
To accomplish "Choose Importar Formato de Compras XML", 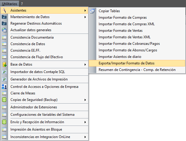I will point(137,24).
